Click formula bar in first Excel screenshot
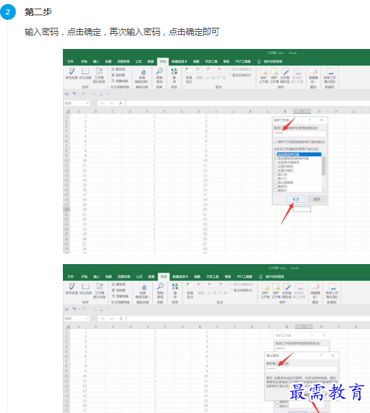The height and width of the screenshot is (413, 370). click(x=248, y=103)
